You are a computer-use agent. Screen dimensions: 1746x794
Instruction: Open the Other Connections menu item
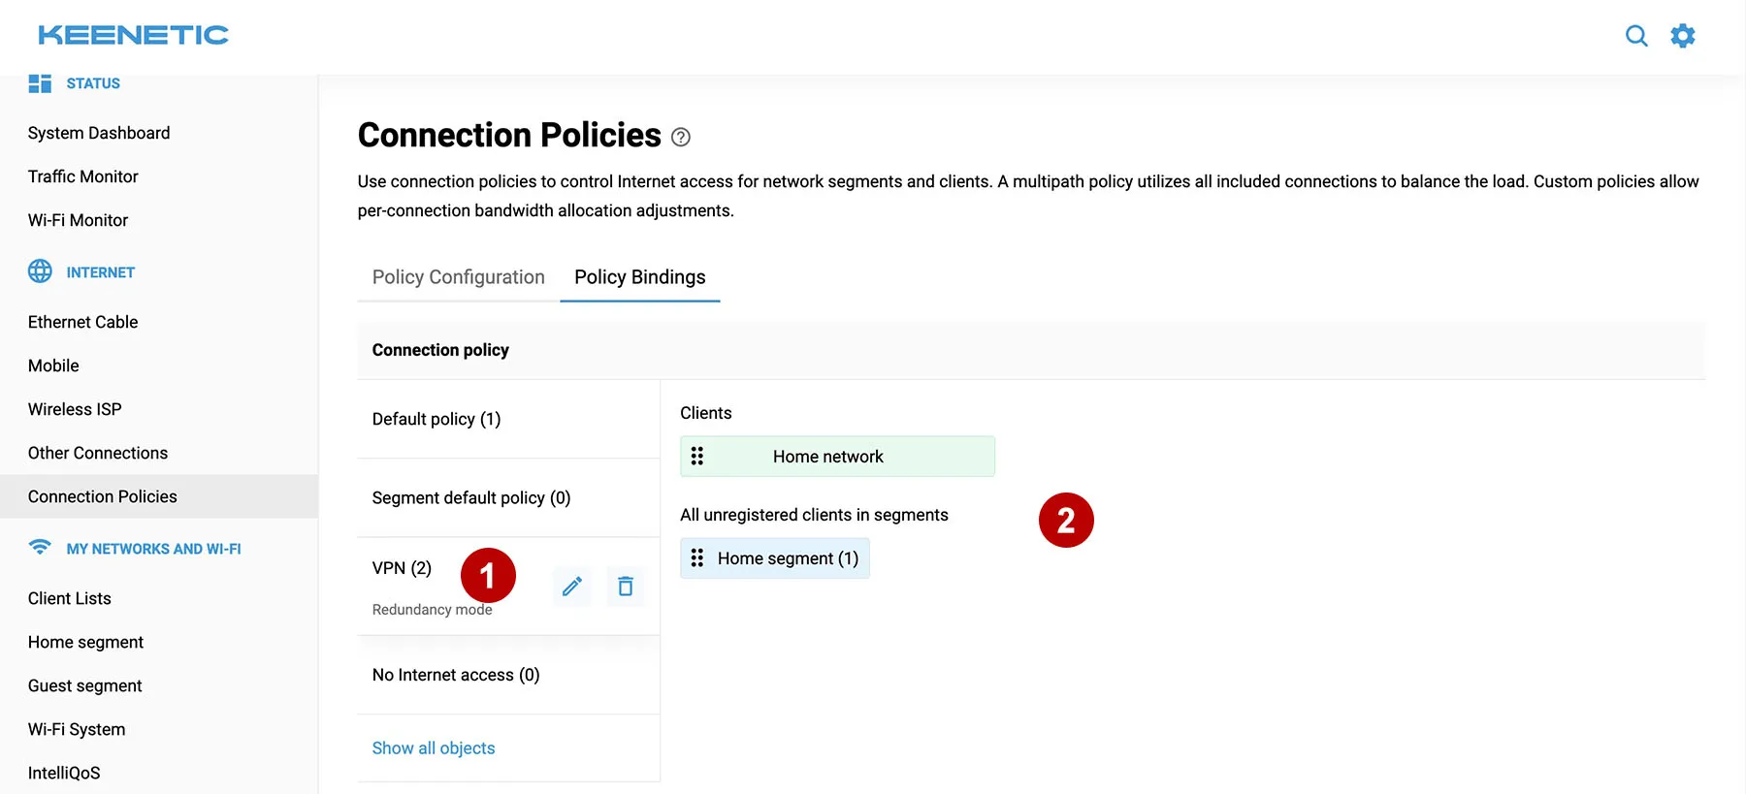coord(98,453)
